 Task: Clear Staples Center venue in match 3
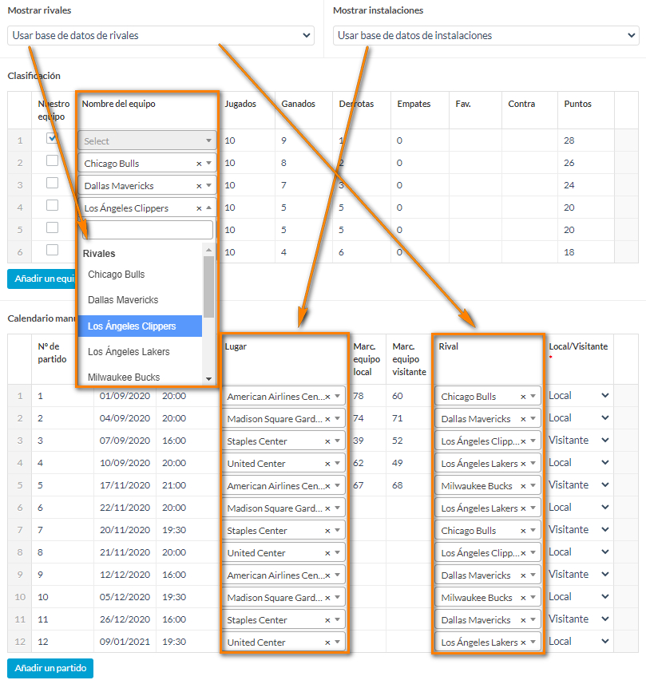coord(328,441)
